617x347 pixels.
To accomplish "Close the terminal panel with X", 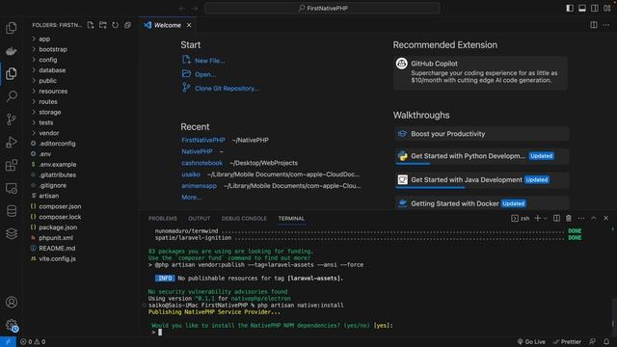I will pyautogui.click(x=606, y=218).
